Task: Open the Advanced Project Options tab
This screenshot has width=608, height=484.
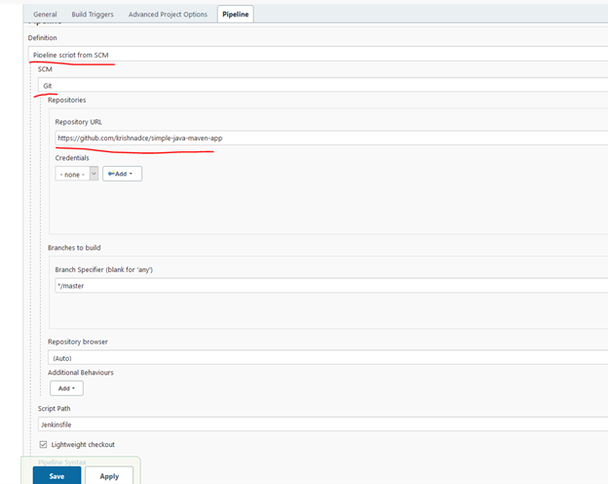Action: [168, 15]
